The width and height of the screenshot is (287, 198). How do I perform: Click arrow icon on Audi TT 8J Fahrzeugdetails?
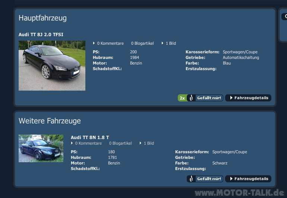(231, 98)
